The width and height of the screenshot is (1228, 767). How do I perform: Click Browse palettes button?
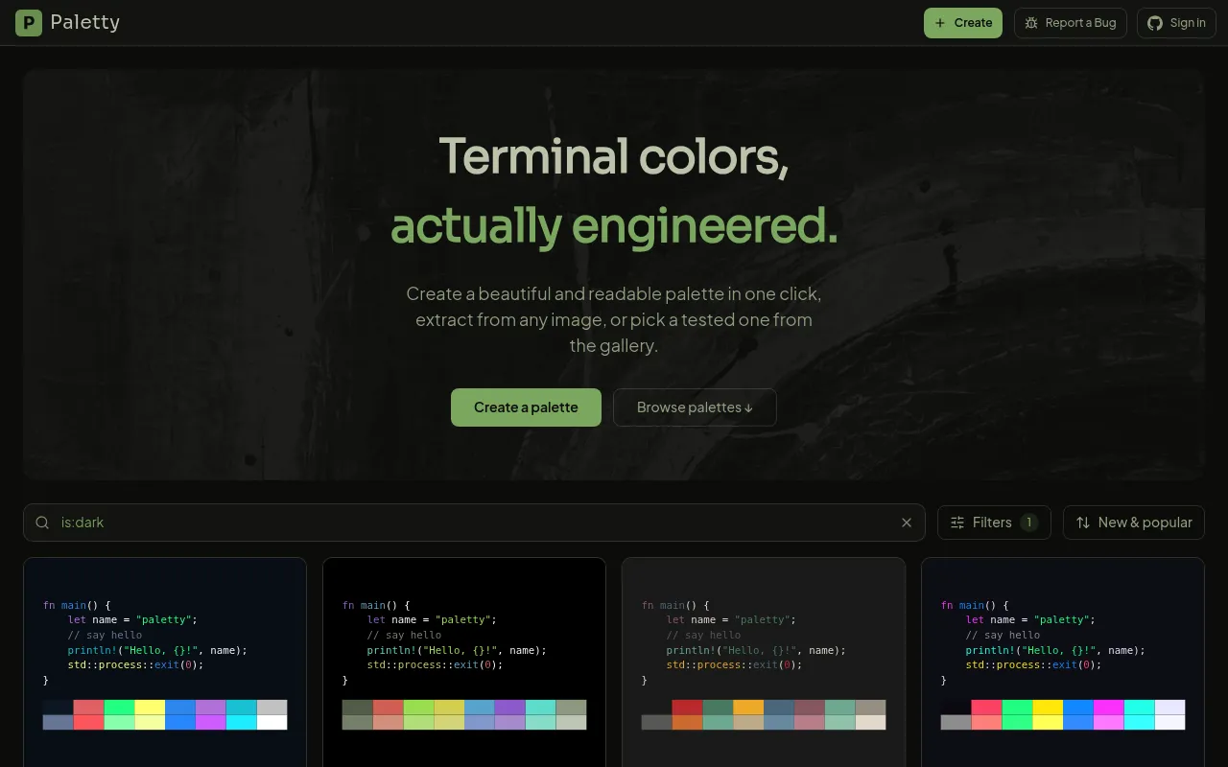(695, 407)
